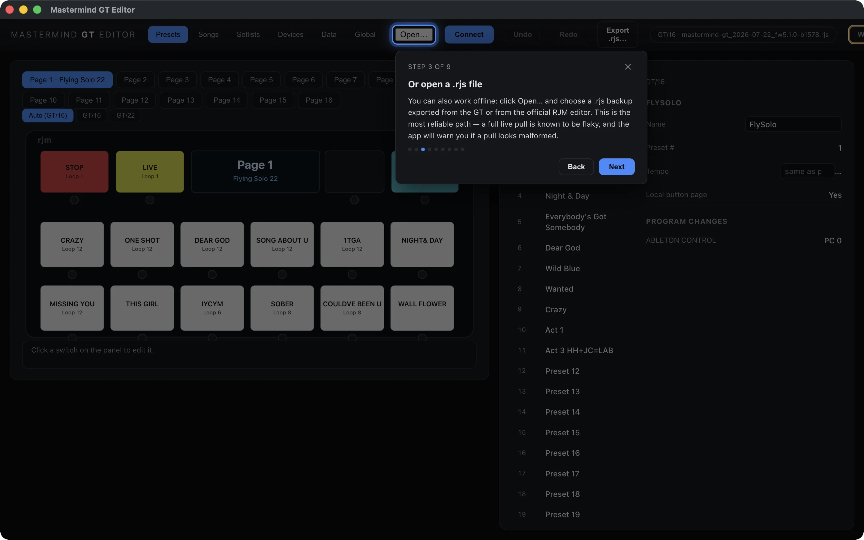The image size is (864, 540).
Task: Click the Page 1 Flying Solo 22 display
Action: pos(255,171)
